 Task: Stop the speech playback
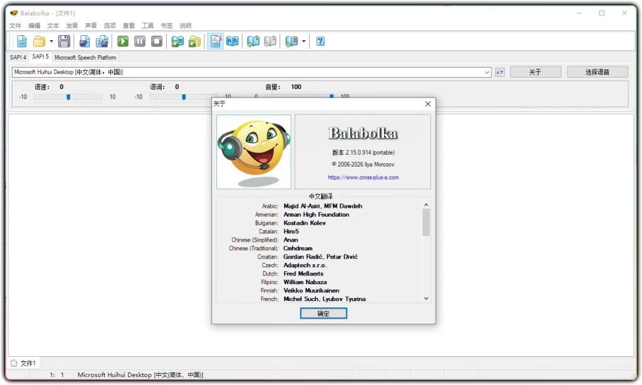click(156, 41)
